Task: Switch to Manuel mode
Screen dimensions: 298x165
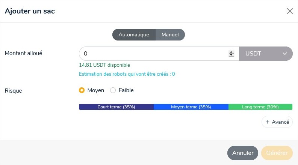Action: tap(170, 34)
